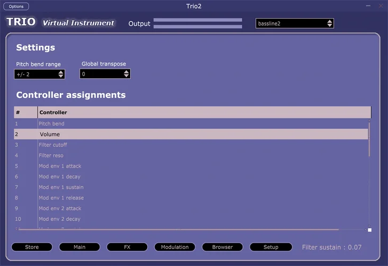
Task: Select the Filter reso row
Action: 191,155
